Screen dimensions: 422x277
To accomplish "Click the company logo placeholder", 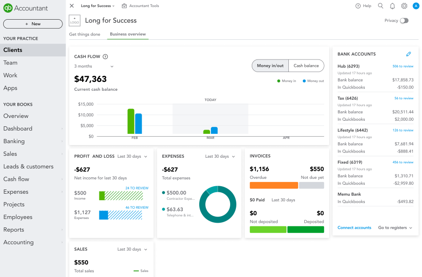I will pyautogui.click(x=75, y=21).
